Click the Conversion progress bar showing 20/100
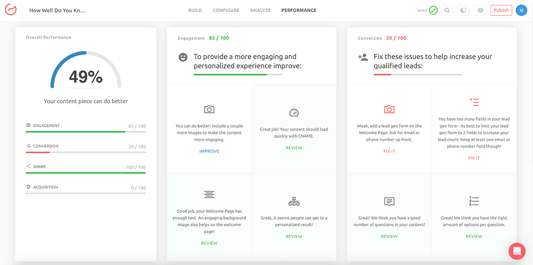Screen dimensions: 533x265 [86, 152]
